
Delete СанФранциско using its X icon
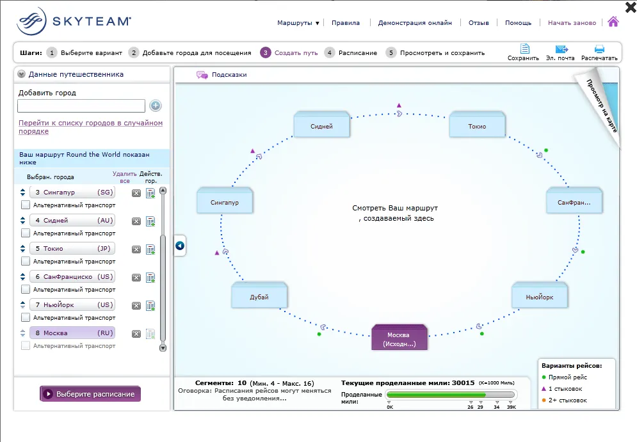[136, 278]
